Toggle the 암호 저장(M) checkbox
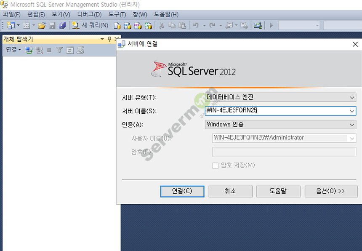Image resolution: width=362 pixels, height=251 pixels. click(x=215, y=166)
